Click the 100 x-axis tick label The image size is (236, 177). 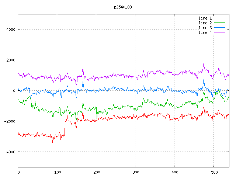[x=57, y=172]
